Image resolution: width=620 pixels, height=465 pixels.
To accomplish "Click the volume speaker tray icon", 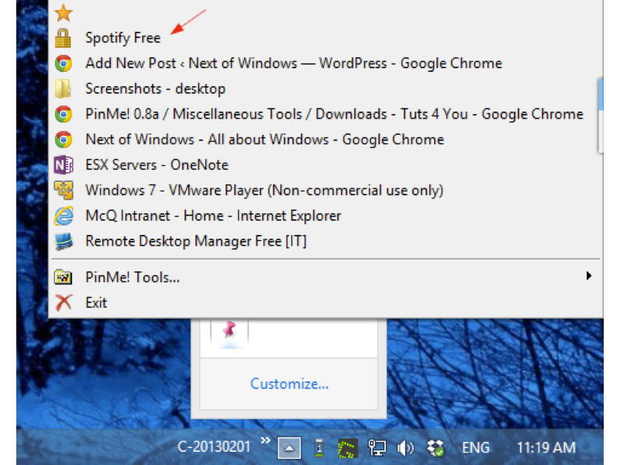I will (x=405, y=448).
